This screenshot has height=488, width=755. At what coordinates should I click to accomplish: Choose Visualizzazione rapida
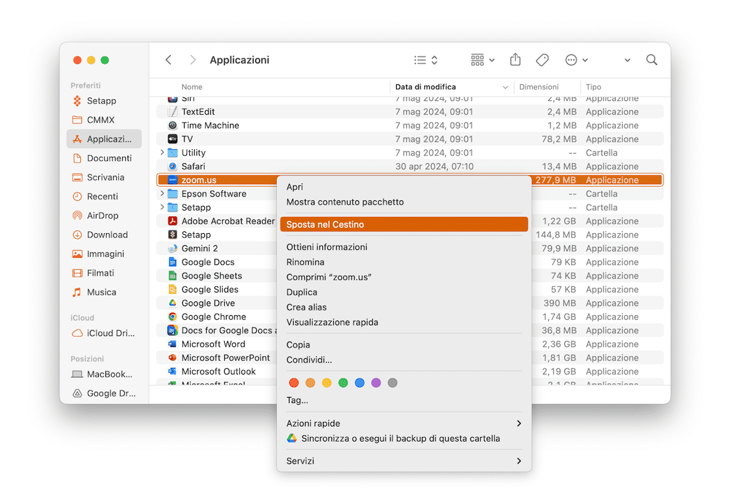pyautogui.click(x=404, y=322)
